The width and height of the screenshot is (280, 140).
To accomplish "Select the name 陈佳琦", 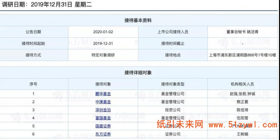I will [243, 110].
